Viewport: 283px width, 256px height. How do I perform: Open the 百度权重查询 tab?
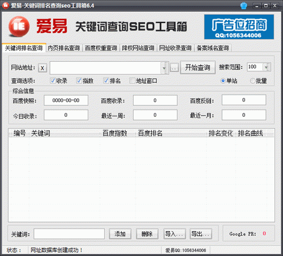pyautogui.click(x=101, y=48)
